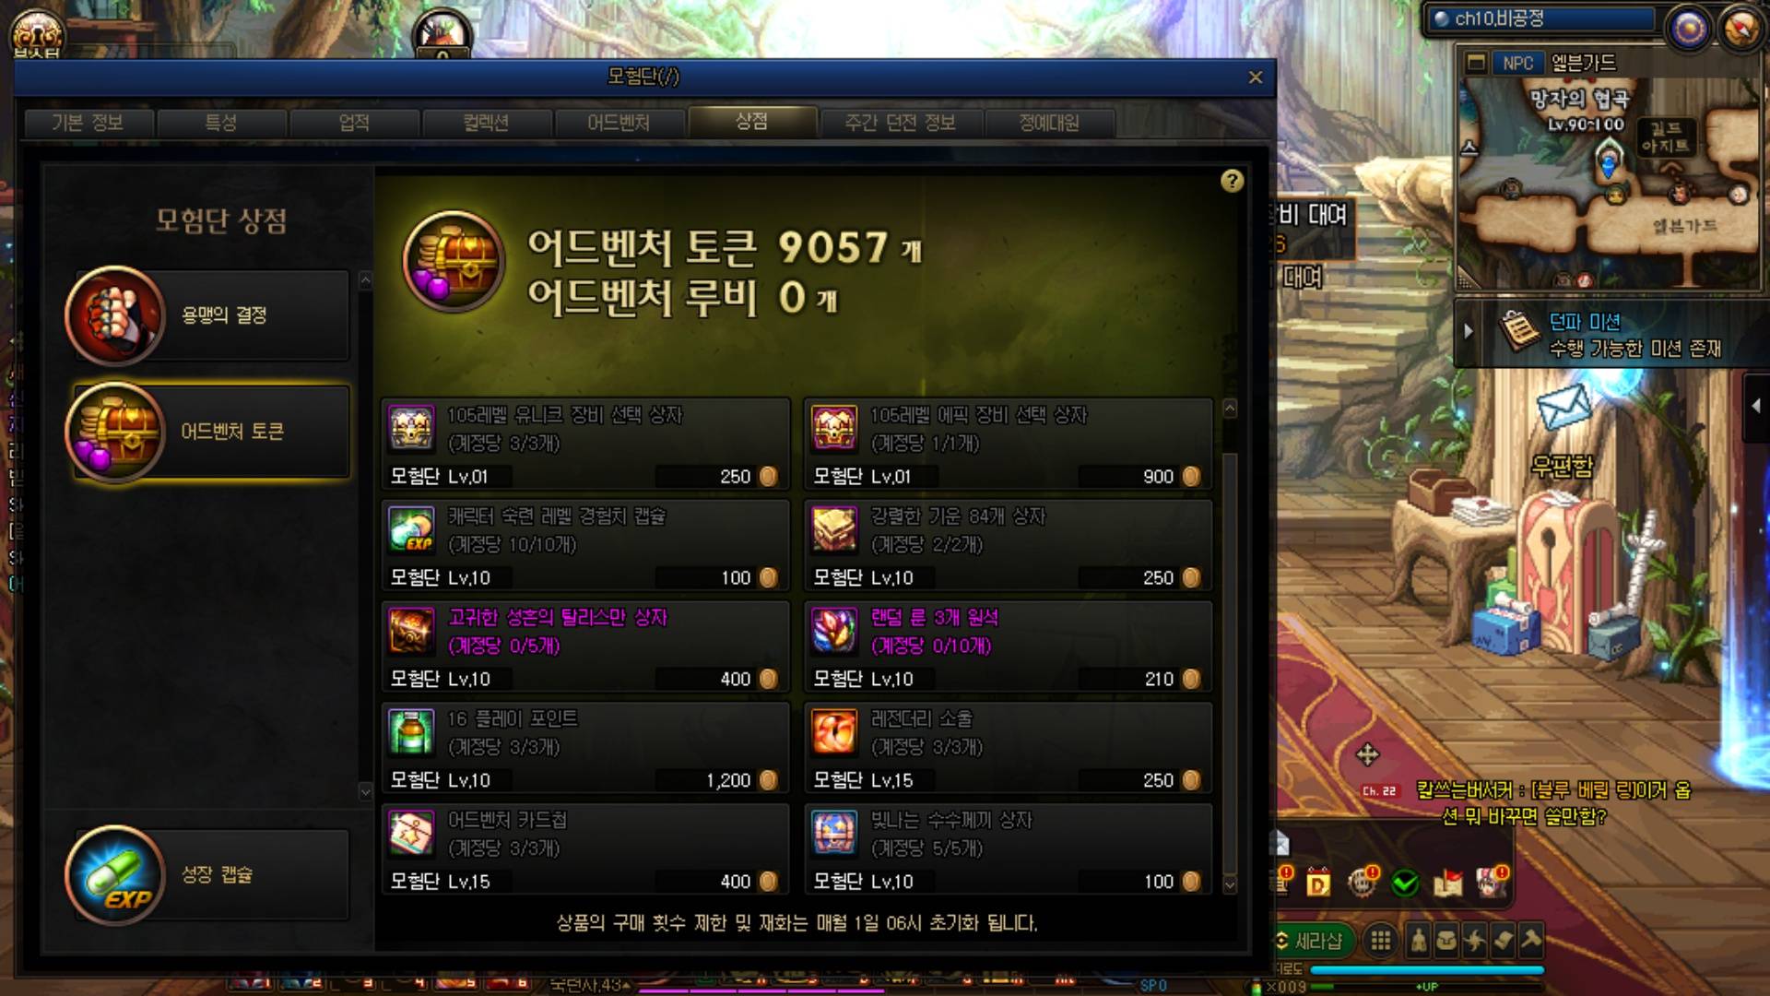Image resolution: width=1770 pixels, height=996 pixels.
Task: Click the 16 플레이 포인트 potion item icon
Action: click(411, 733)
